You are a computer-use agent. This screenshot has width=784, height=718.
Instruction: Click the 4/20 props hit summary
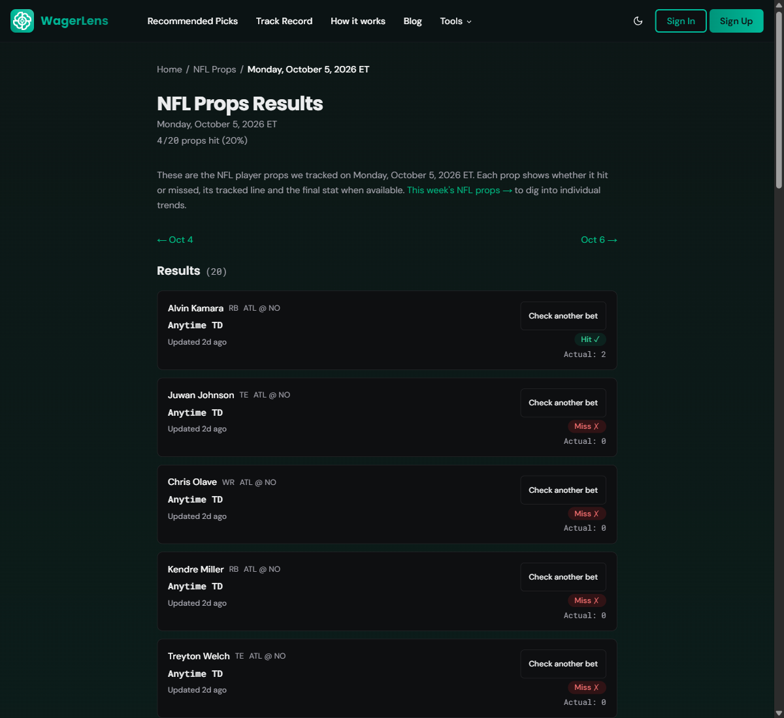pyautogui.click(x=202, y=140)
